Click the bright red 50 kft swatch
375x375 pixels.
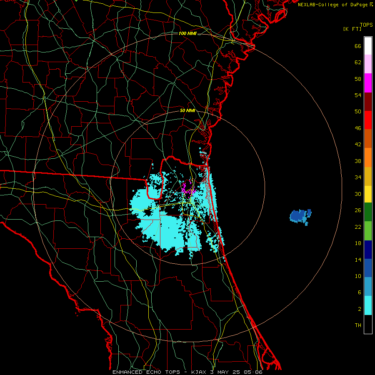pyautogui.click(x=368, y=120)
